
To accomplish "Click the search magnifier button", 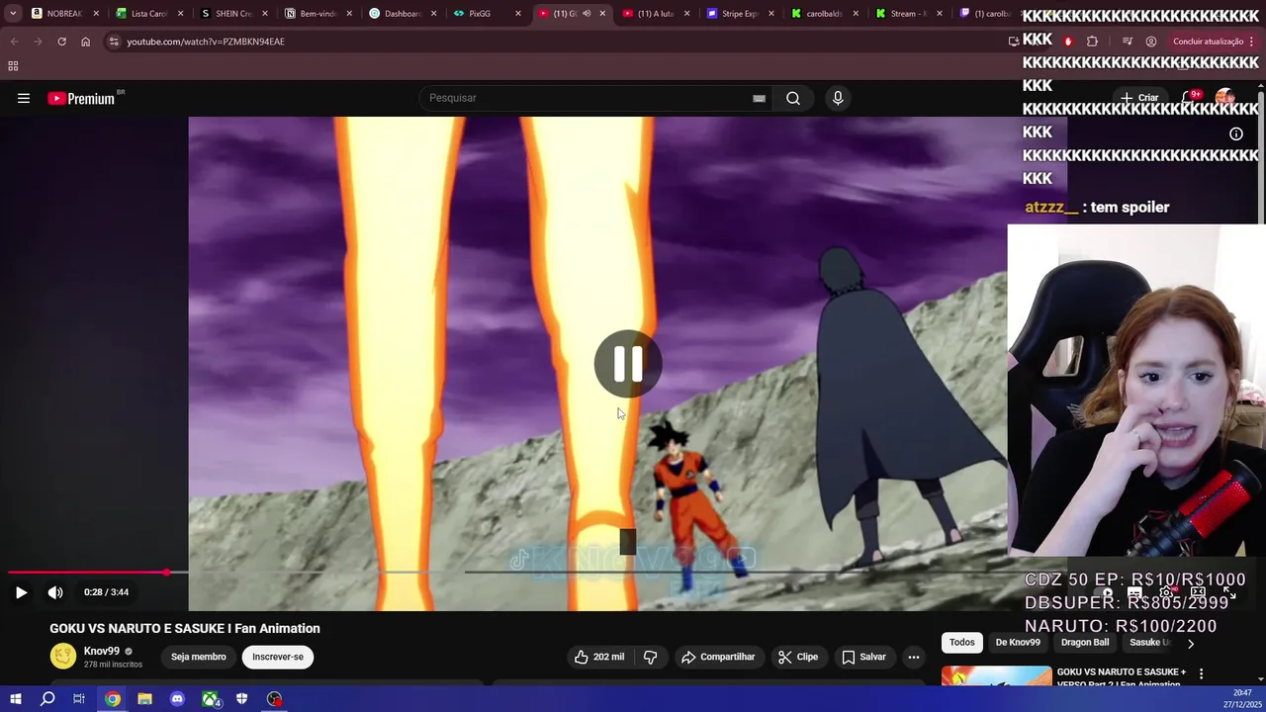I will [793, 98].
